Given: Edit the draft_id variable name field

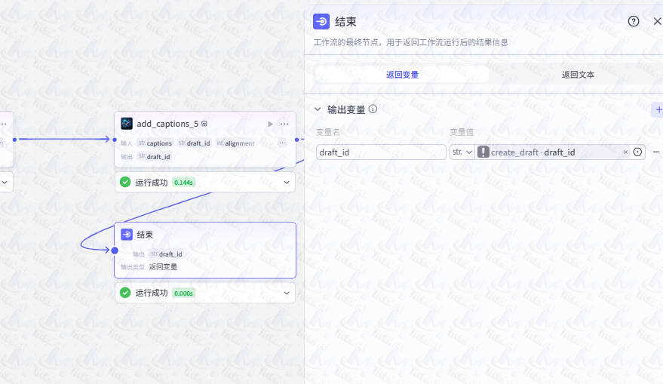Looking at the screenshot, I should click(381, 152).
